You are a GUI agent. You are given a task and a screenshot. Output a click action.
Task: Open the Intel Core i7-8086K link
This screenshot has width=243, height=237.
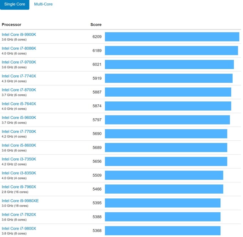19,48
